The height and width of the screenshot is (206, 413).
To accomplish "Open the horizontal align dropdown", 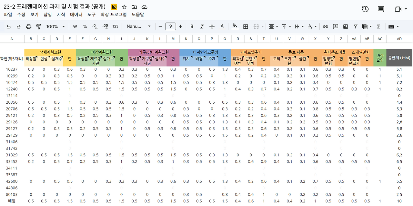I will (274, 26).
